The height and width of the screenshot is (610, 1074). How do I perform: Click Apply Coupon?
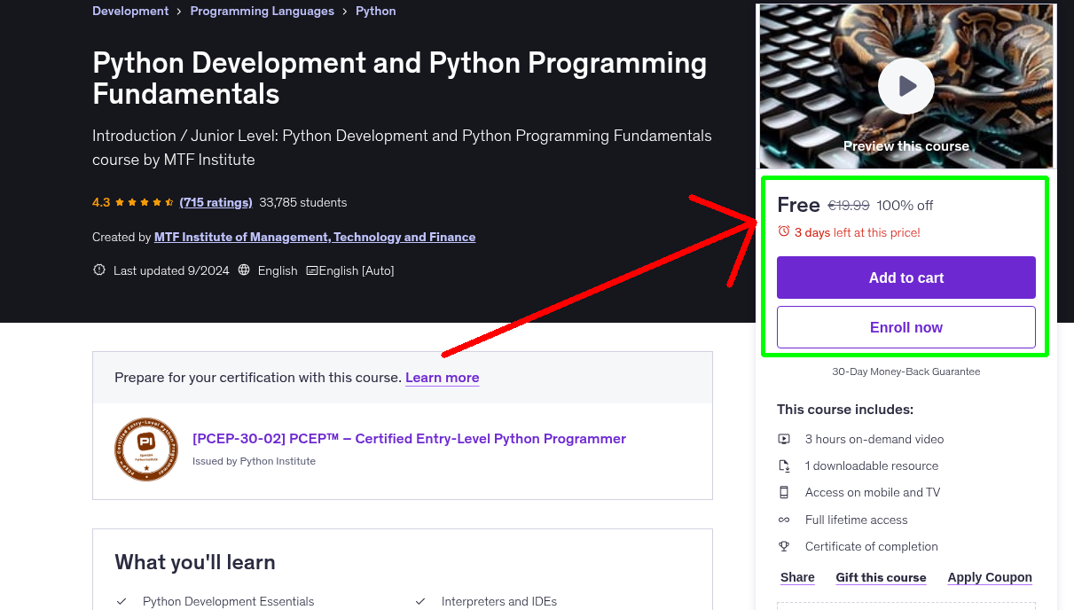click(990, 577)
